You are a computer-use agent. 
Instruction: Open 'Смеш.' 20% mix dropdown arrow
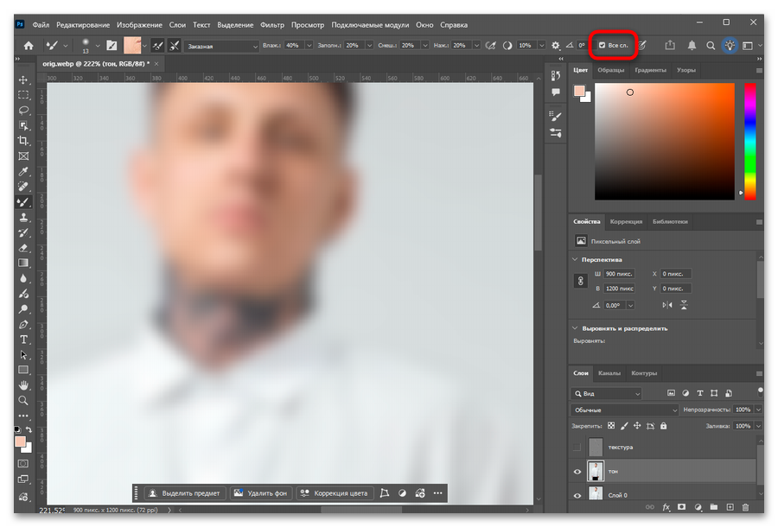coord(424,46)
